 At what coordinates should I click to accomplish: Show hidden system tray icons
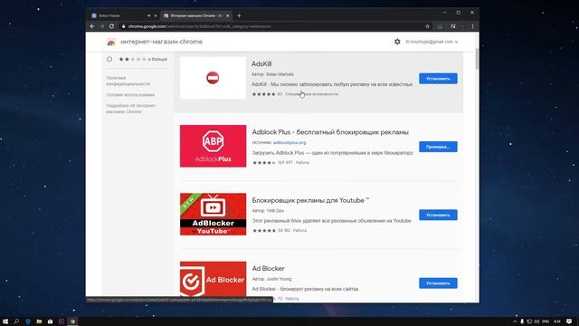coord(515,321)
